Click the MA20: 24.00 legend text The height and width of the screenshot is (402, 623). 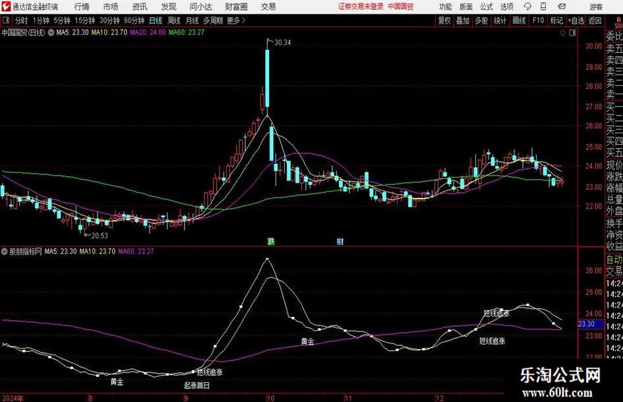(148, 32)
